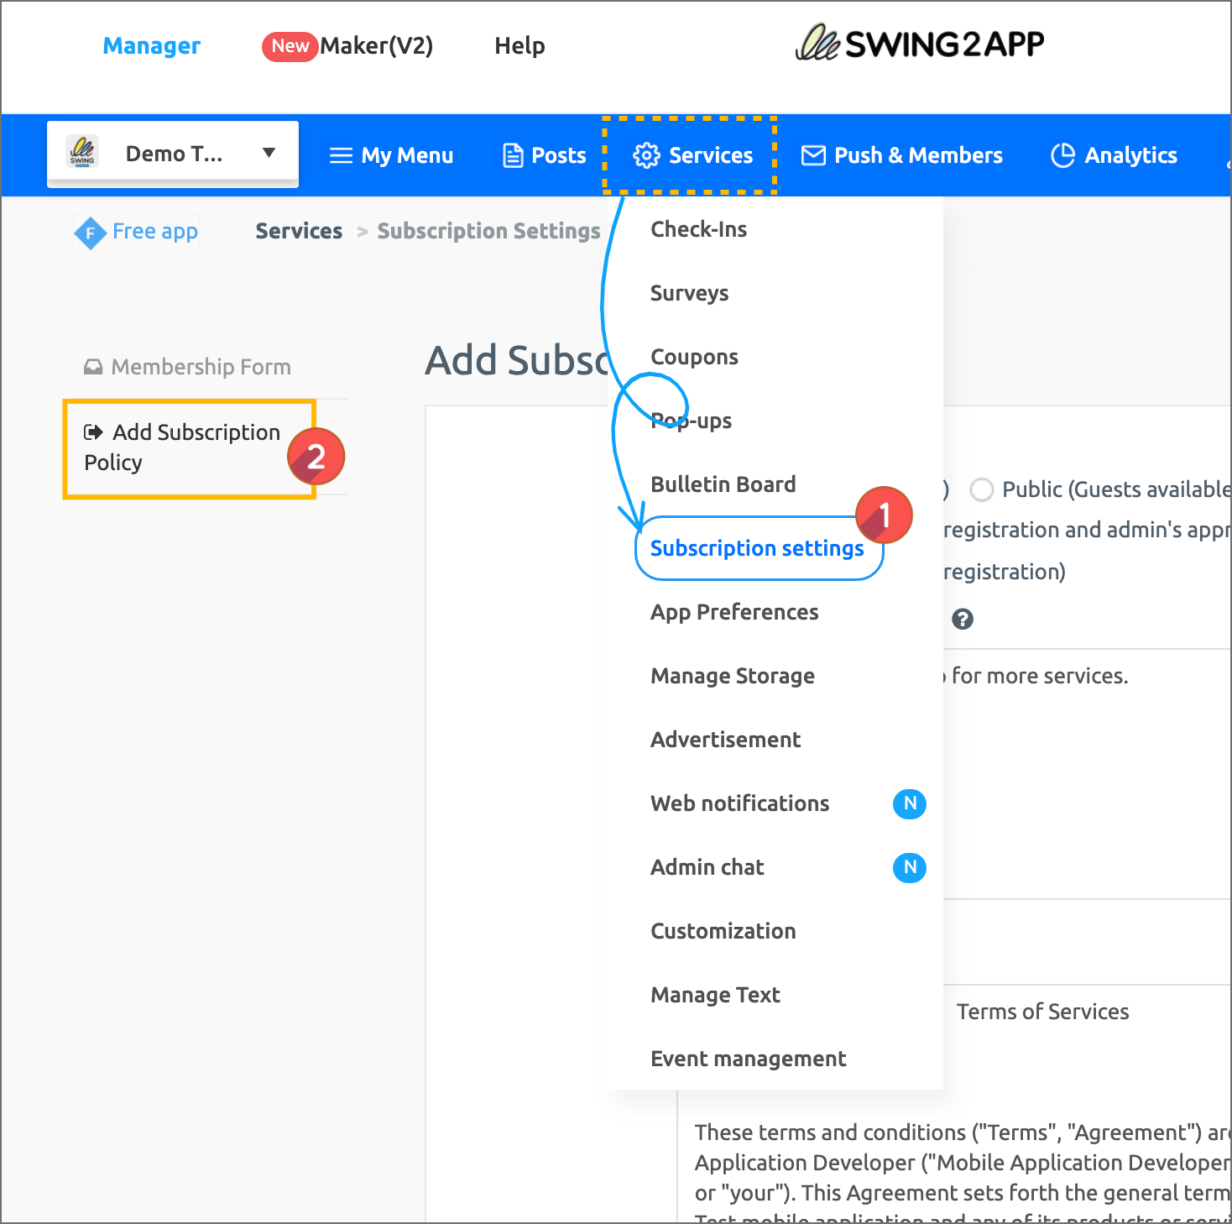Image resolution: width=1232 pixels, height=1224 pixels.
Task: Open Membership Form in left sidebar
Action: [x=200, y=367]
